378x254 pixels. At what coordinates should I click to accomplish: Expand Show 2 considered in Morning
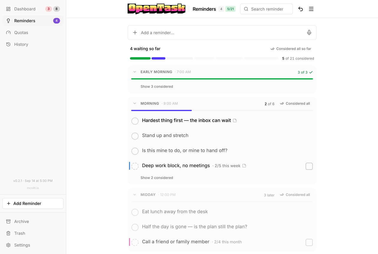click(157, 178)
